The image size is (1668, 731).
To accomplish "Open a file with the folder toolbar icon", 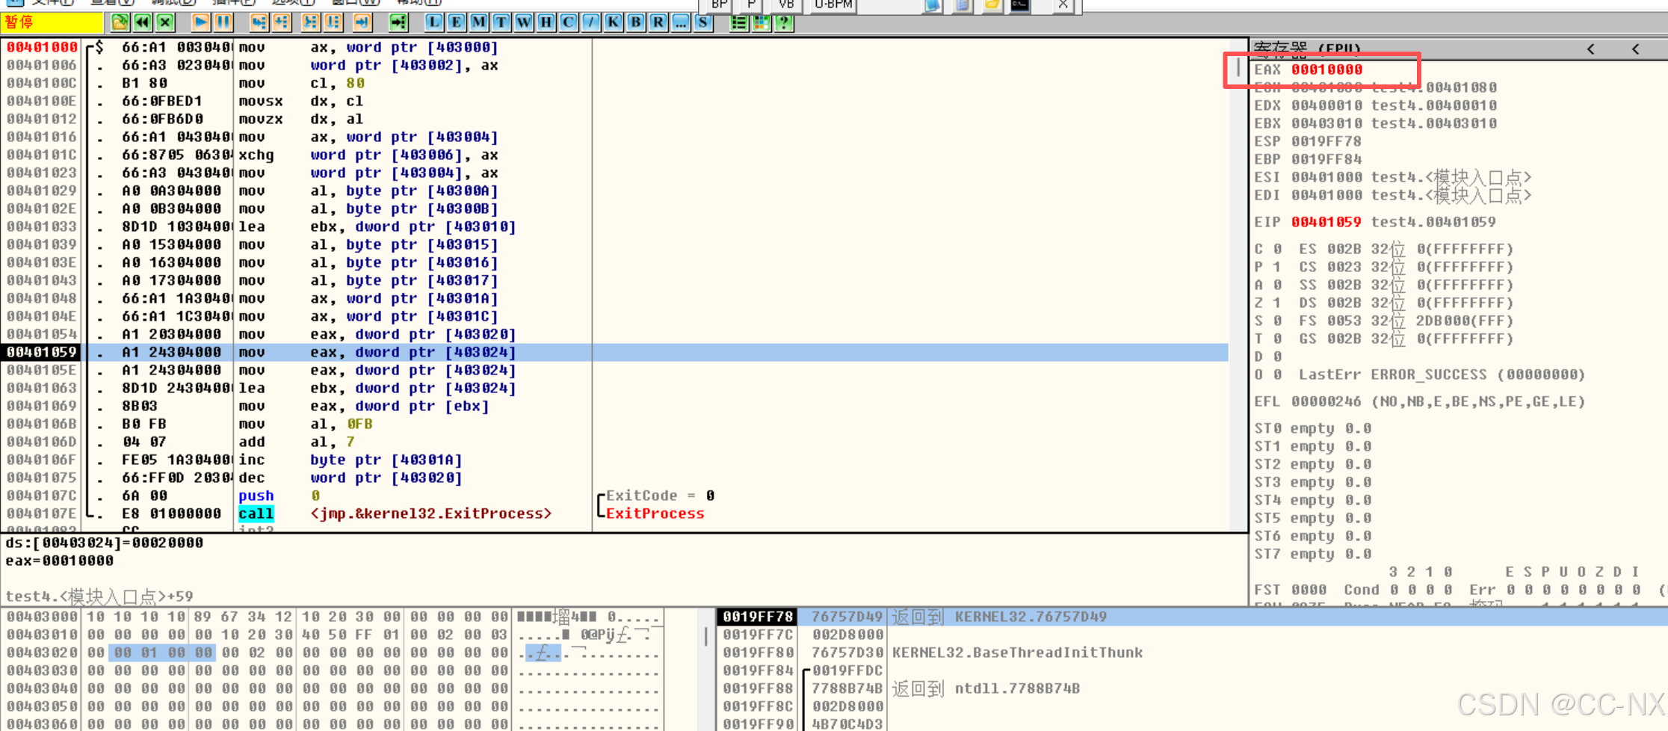I will (x=120, y=22).
